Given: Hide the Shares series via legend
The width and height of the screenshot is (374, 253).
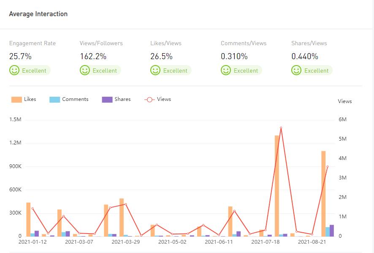Looking at the screenshot, I should pos(116,99).
